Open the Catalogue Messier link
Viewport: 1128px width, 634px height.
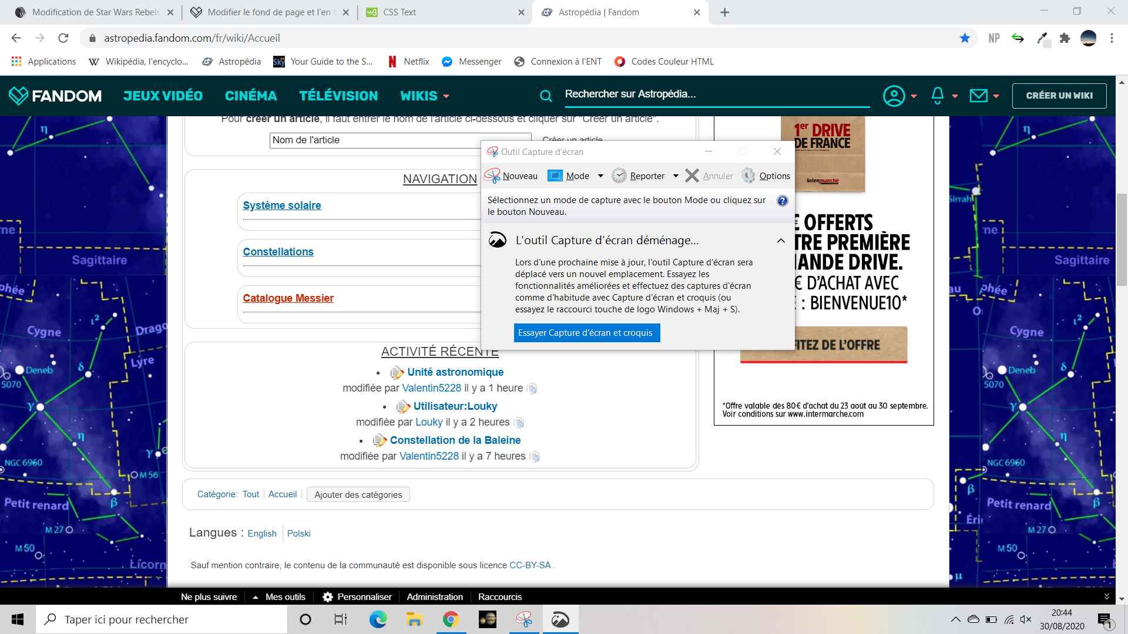pos(288,298)
